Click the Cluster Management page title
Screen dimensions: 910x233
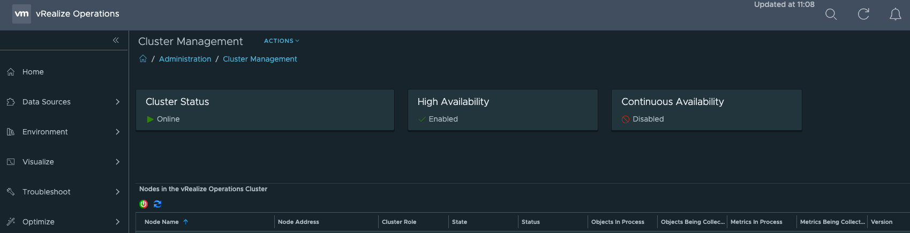(x=190, y=41)
